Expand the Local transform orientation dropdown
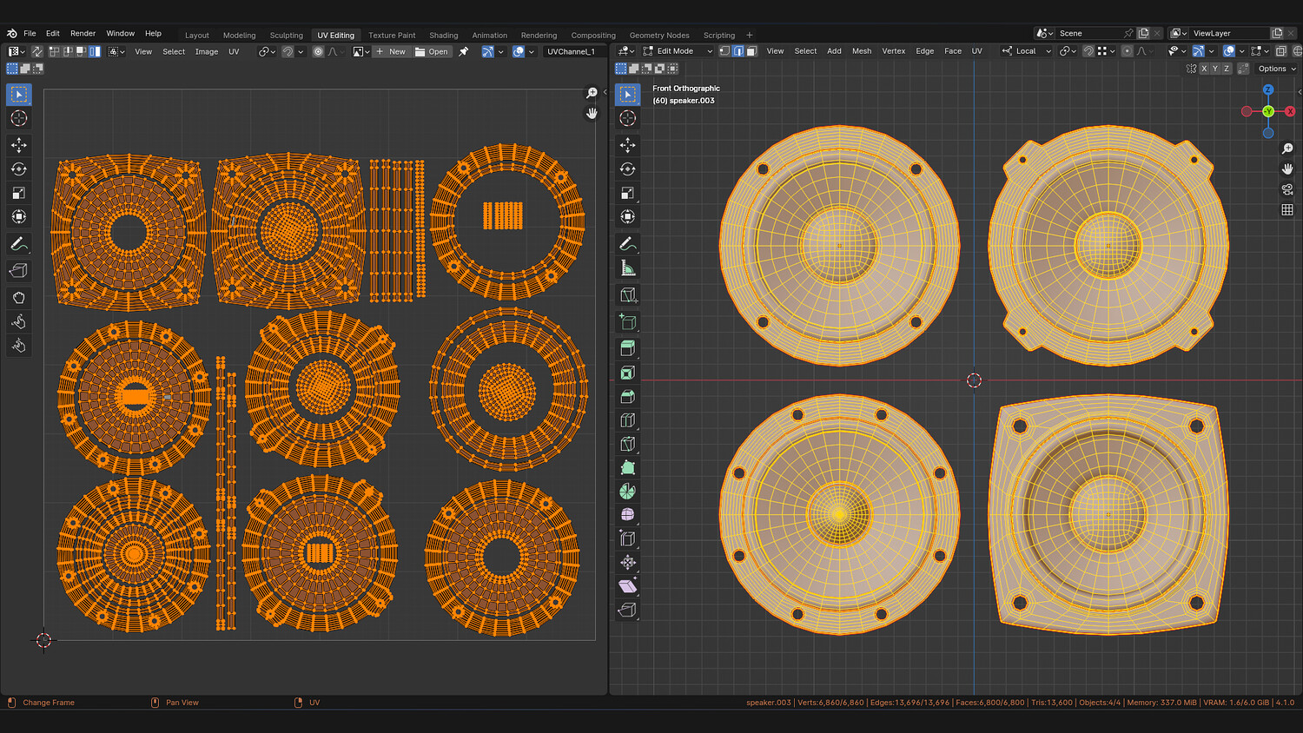1303x733 pixels. 1027,51
